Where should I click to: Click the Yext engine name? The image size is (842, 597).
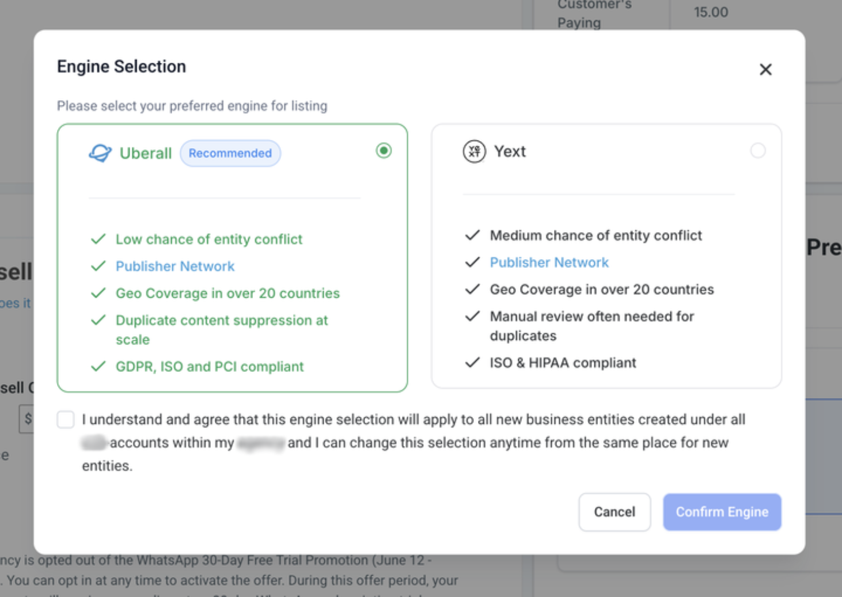(x=510, y=151)
